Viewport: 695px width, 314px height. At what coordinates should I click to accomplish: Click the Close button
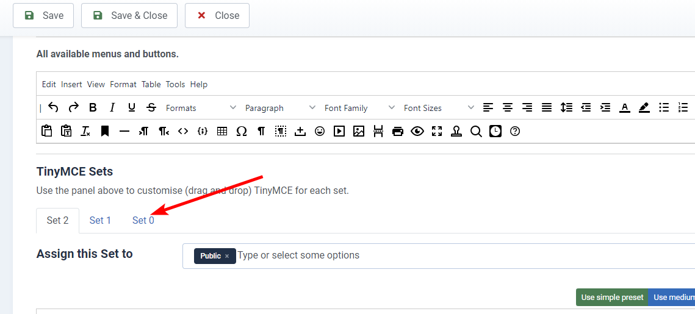pyautogui.click(x=217, y=15)
